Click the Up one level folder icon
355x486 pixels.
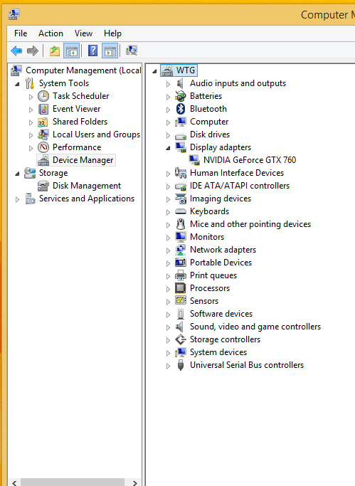coord(55,51)
